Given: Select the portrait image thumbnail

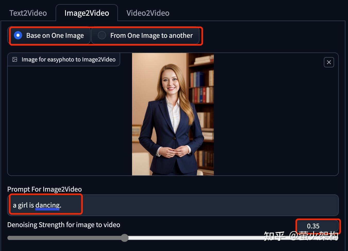Looking at the screenshot, I should pyautogui.click(x=173, y=114).
